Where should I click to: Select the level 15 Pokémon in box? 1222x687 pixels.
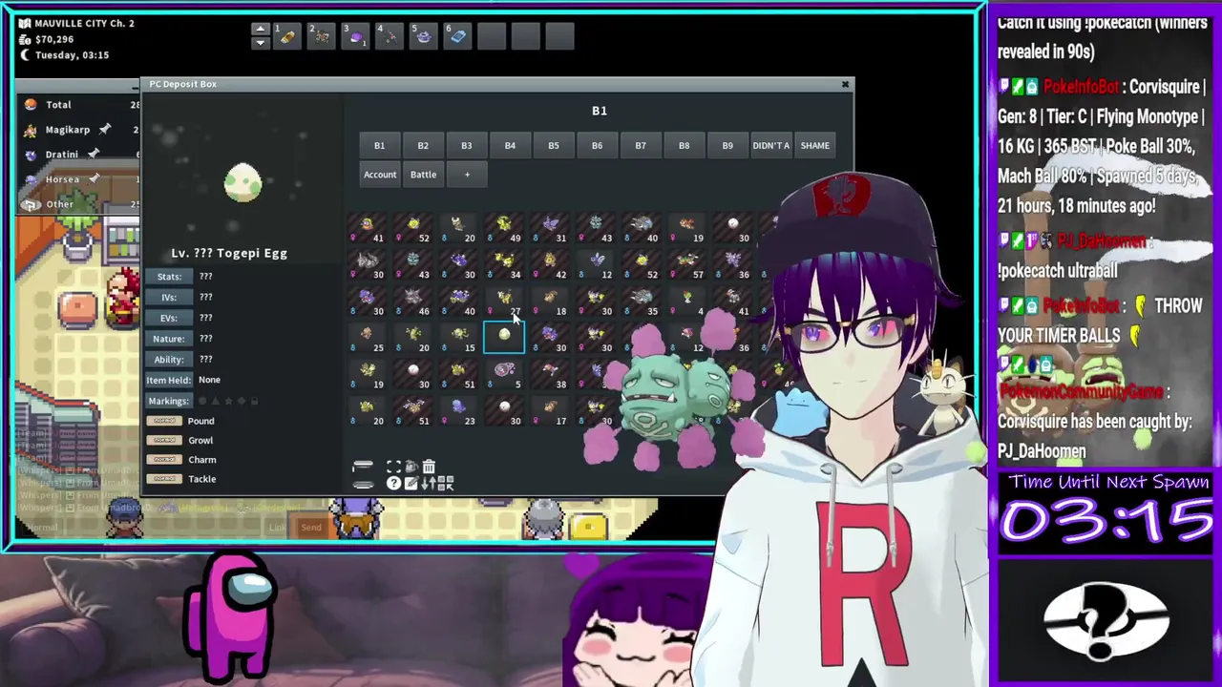pyautogui.click(x=458, y=338)
